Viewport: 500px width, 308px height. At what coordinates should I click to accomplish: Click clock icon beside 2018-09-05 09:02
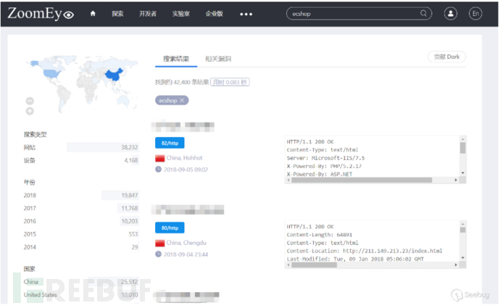pyautogui.click(x=158, y=170)
